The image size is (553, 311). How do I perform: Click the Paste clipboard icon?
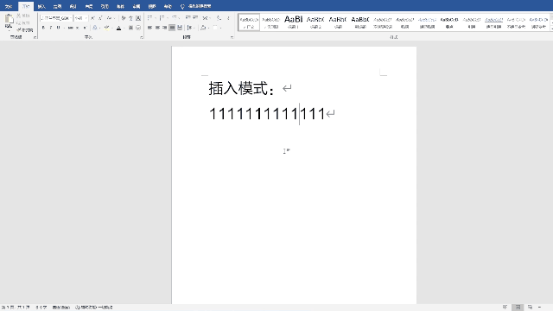tap(10, 19)
